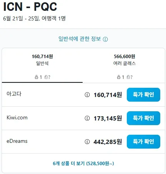Click the 442,285원 price in eDreams row
Image resolution: width=166 pixels, height=174 pixels.
pos(108,142)
